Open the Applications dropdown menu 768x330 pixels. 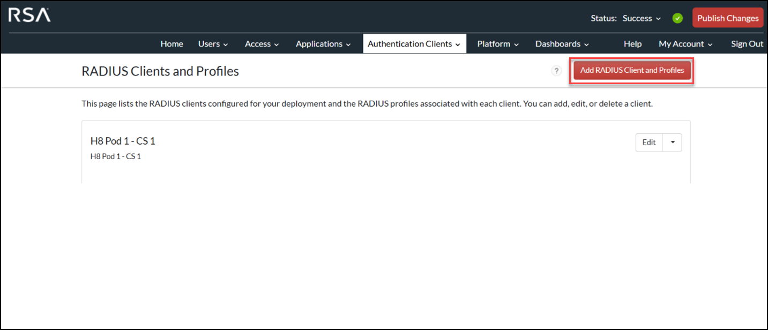(x=323, y=43)
